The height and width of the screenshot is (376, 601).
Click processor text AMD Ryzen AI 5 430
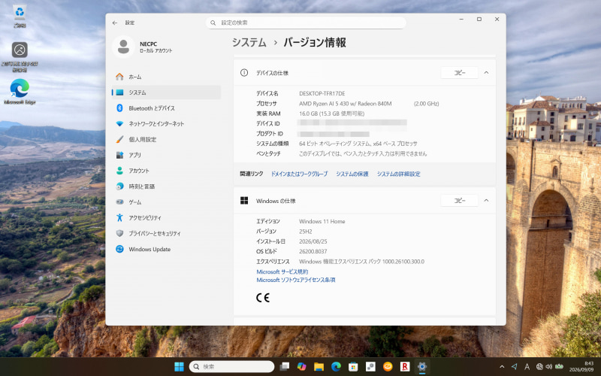point(328,104)
